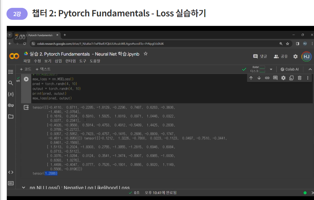This screenshot has height=200, width=314.
Task: Open browser menu three dots
Action: [312, 44]
